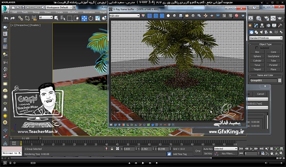Click the Plane primitive button
Screen dimensions: 286x167
(x=273, y=69)
